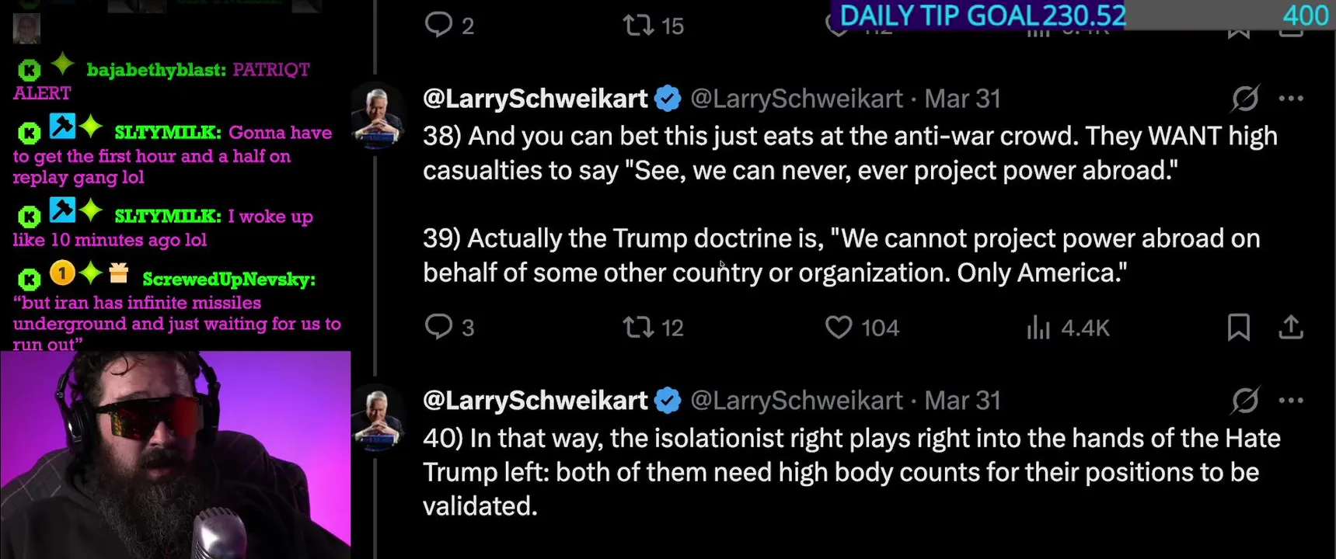Reply to the tweet numbered 38
Image resolution: width=1336 pixels, height=559 pixels.
click(439, 327)
